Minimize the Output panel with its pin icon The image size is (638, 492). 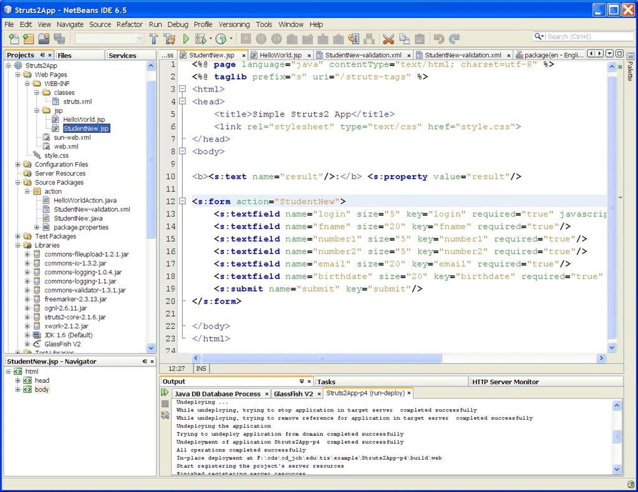(302, 381)
